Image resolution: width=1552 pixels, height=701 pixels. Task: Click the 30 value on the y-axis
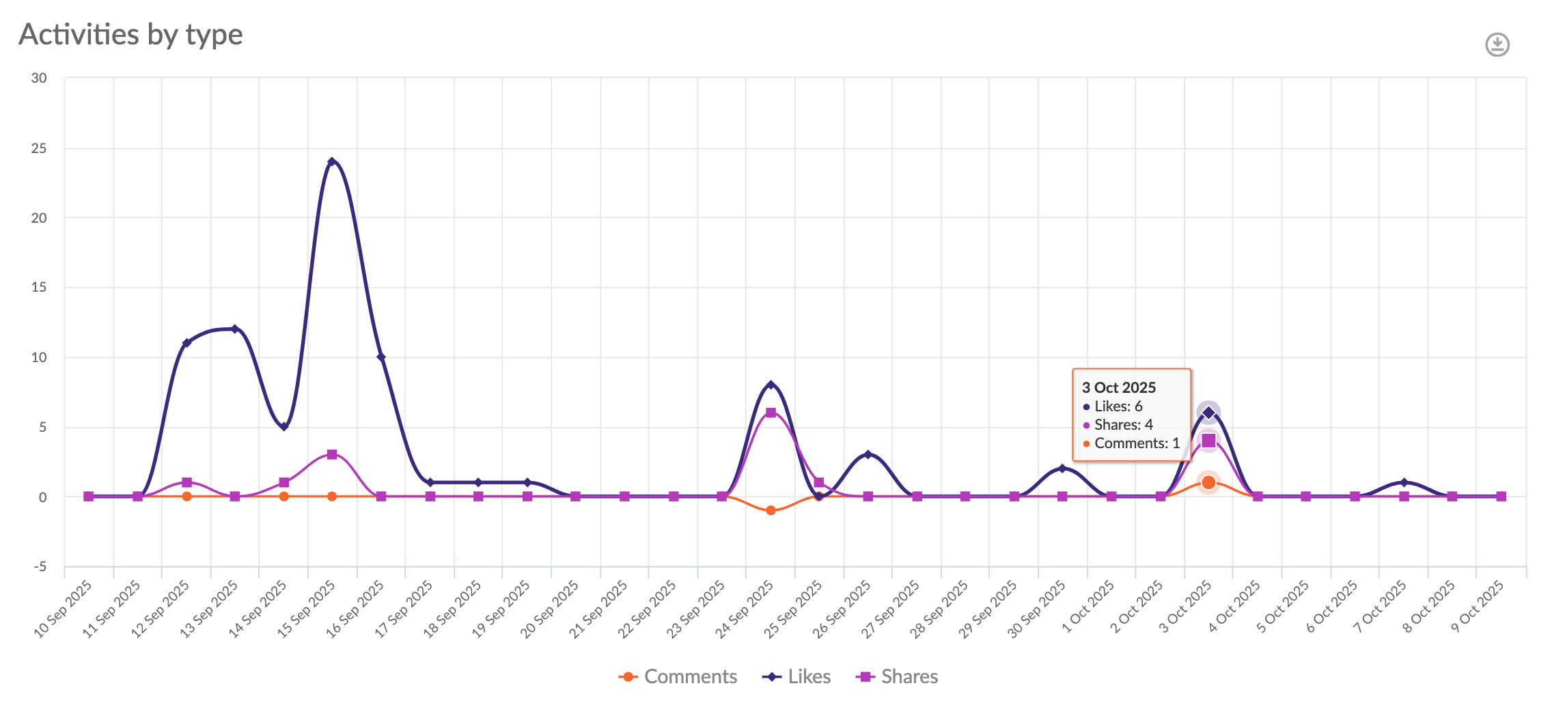(39, 77)
